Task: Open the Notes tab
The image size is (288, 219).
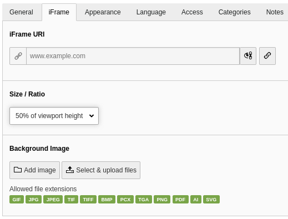Action: pyautogui.click(x=275, y=12)
